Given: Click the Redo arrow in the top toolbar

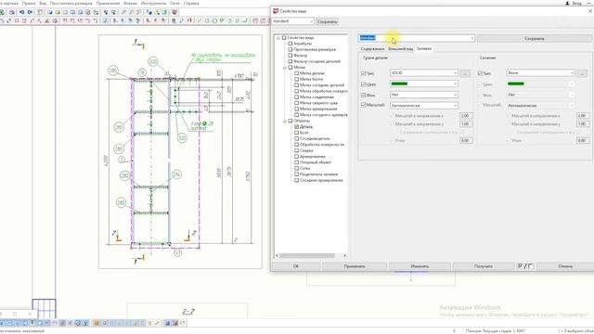Looking at the screenshot, I should (x=30, y=12).
